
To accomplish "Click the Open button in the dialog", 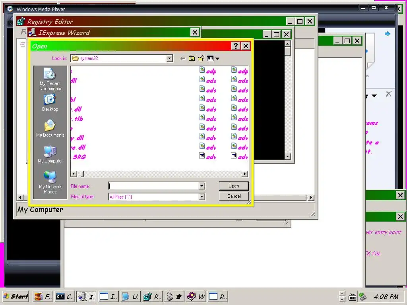I will [234, 186].
